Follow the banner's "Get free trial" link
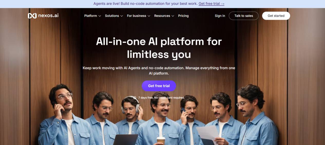 (x=212, y=4)
